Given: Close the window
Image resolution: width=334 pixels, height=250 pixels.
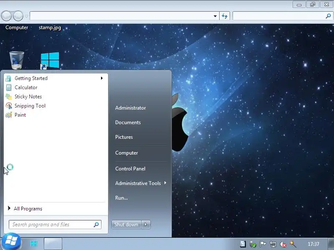Looking at the screenshot, I should tap(326, 5).
